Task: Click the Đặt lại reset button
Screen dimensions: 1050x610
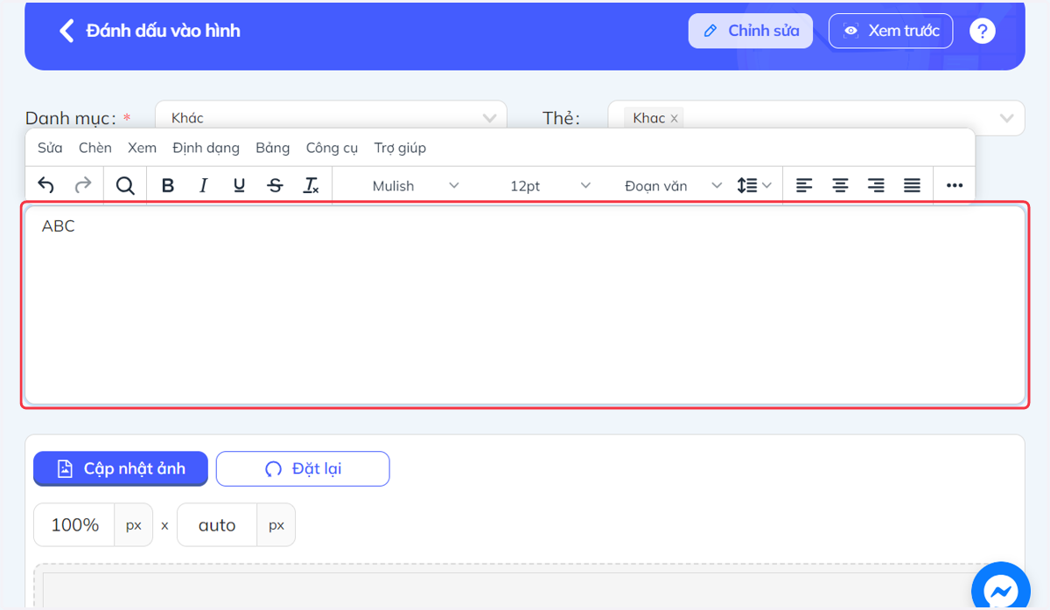Action: click(x=303, y=468)
